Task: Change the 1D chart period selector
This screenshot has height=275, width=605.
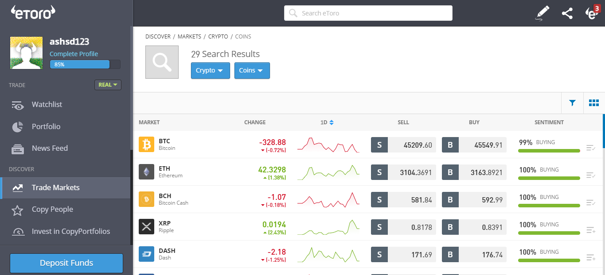Action: (327, 122)
